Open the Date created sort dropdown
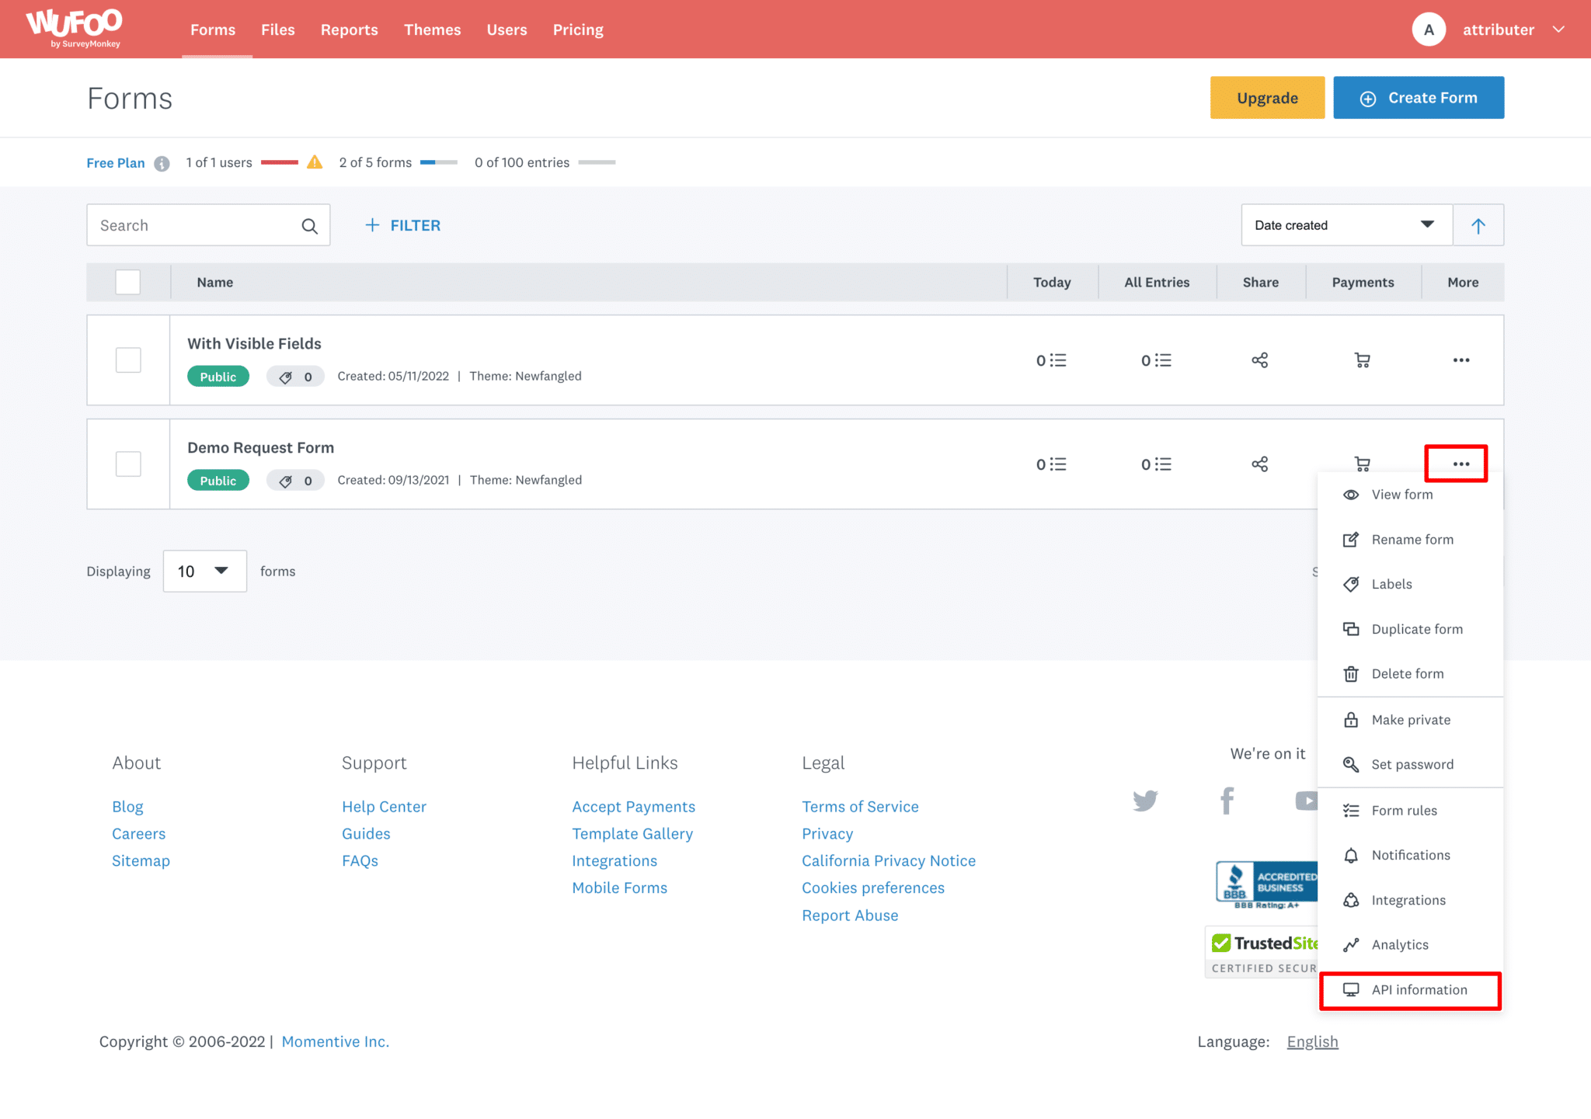The width and height of the screenshot is (1591, 1119). 1346,224
